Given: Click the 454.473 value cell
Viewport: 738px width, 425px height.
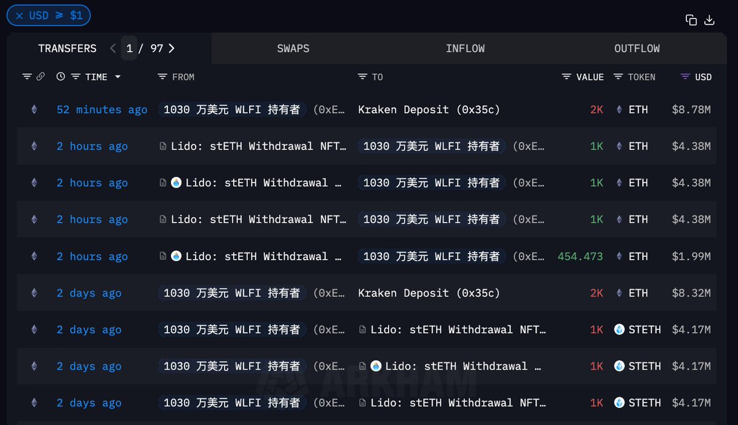Looking at the screenshot, I should pos(580,256).
